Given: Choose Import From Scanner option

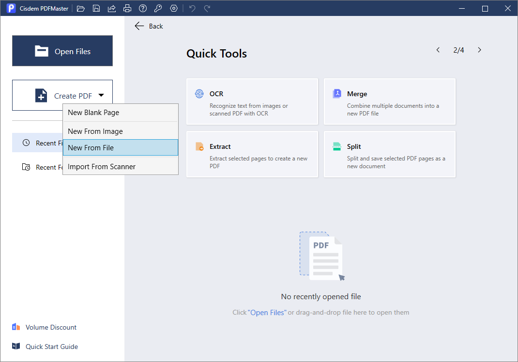Looking at the screenshot, I should 121,166.
